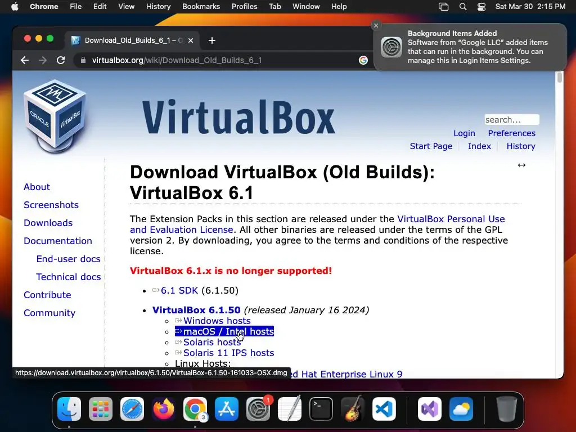The width and height of the screenshot is (576, 432).
Task: Open the Chrome application menu
Action: tap(44, 7)
